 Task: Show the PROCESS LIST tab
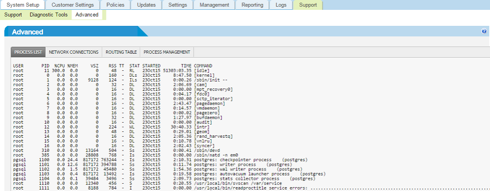click(x=28, y=52)
